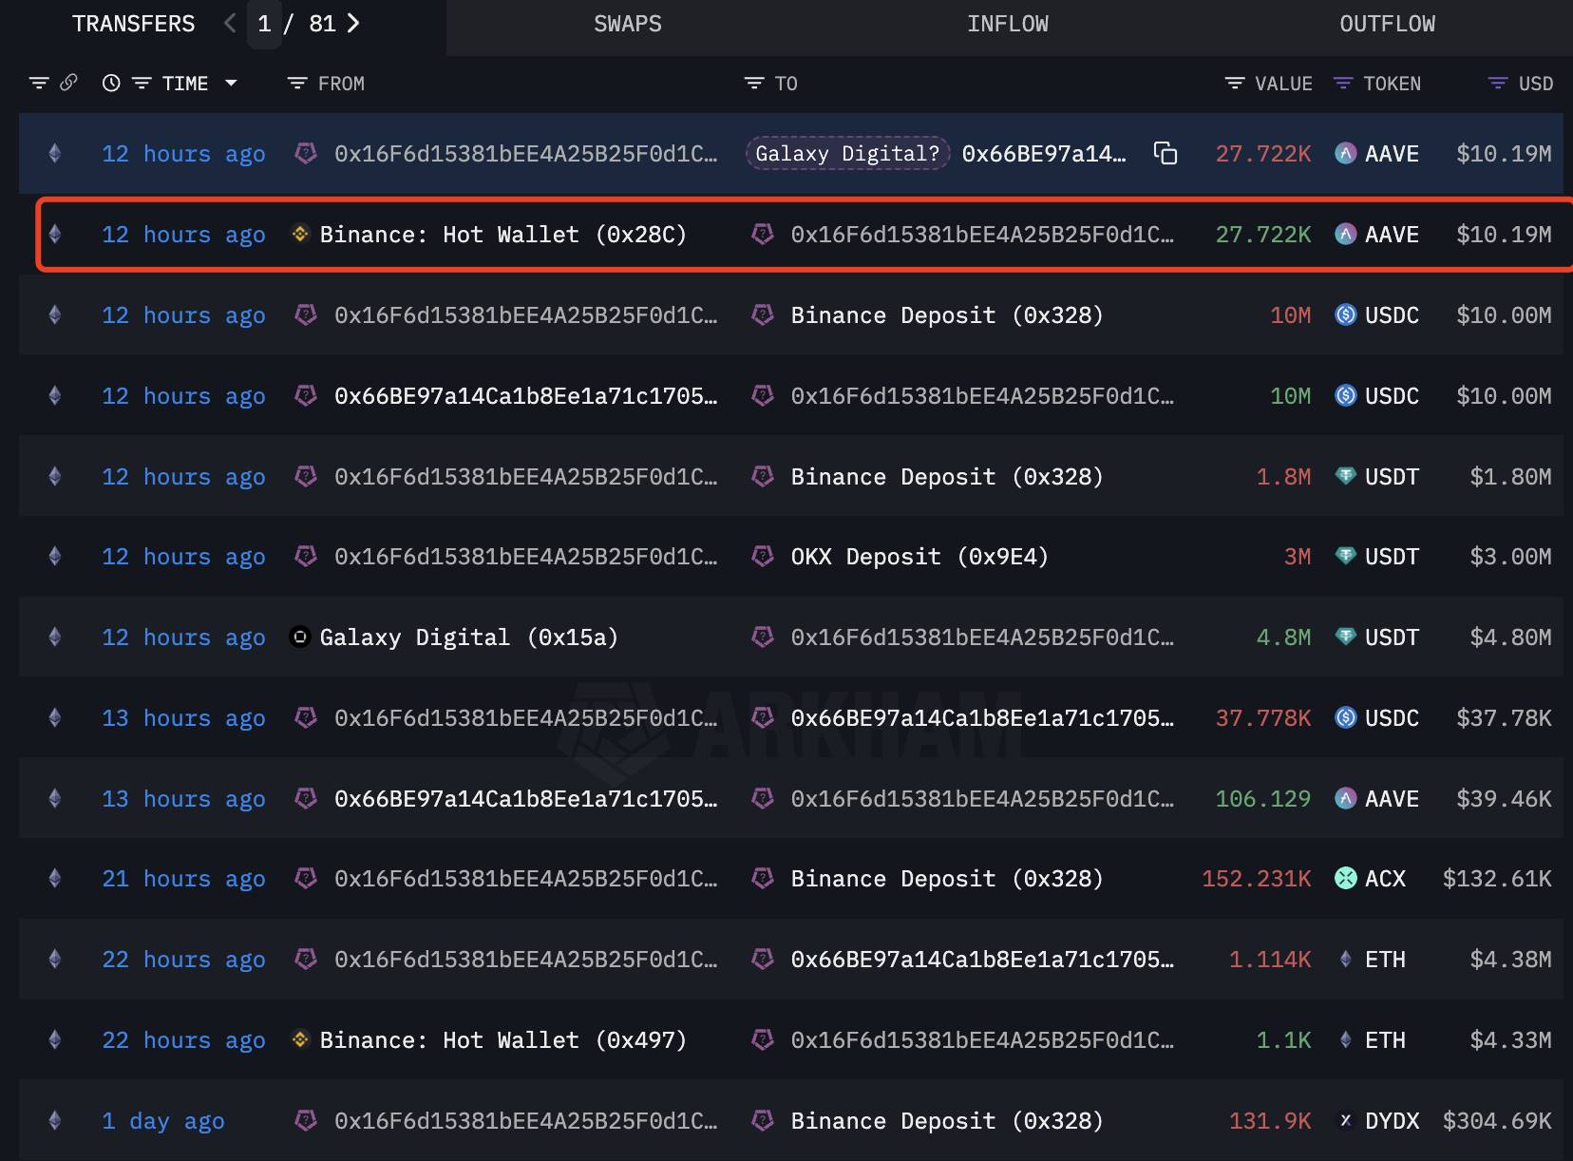Select the OUTFLOW tab
The image size is (1573, 1161).
pyautogui.click(x=1388, y=25)
